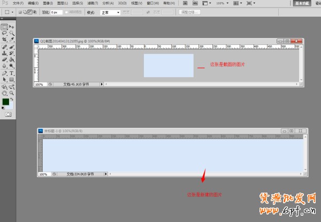Screen dimensions: 321x222
Task: Expand status info arrow in 未标题-1 window
Action: click(105, 174)
